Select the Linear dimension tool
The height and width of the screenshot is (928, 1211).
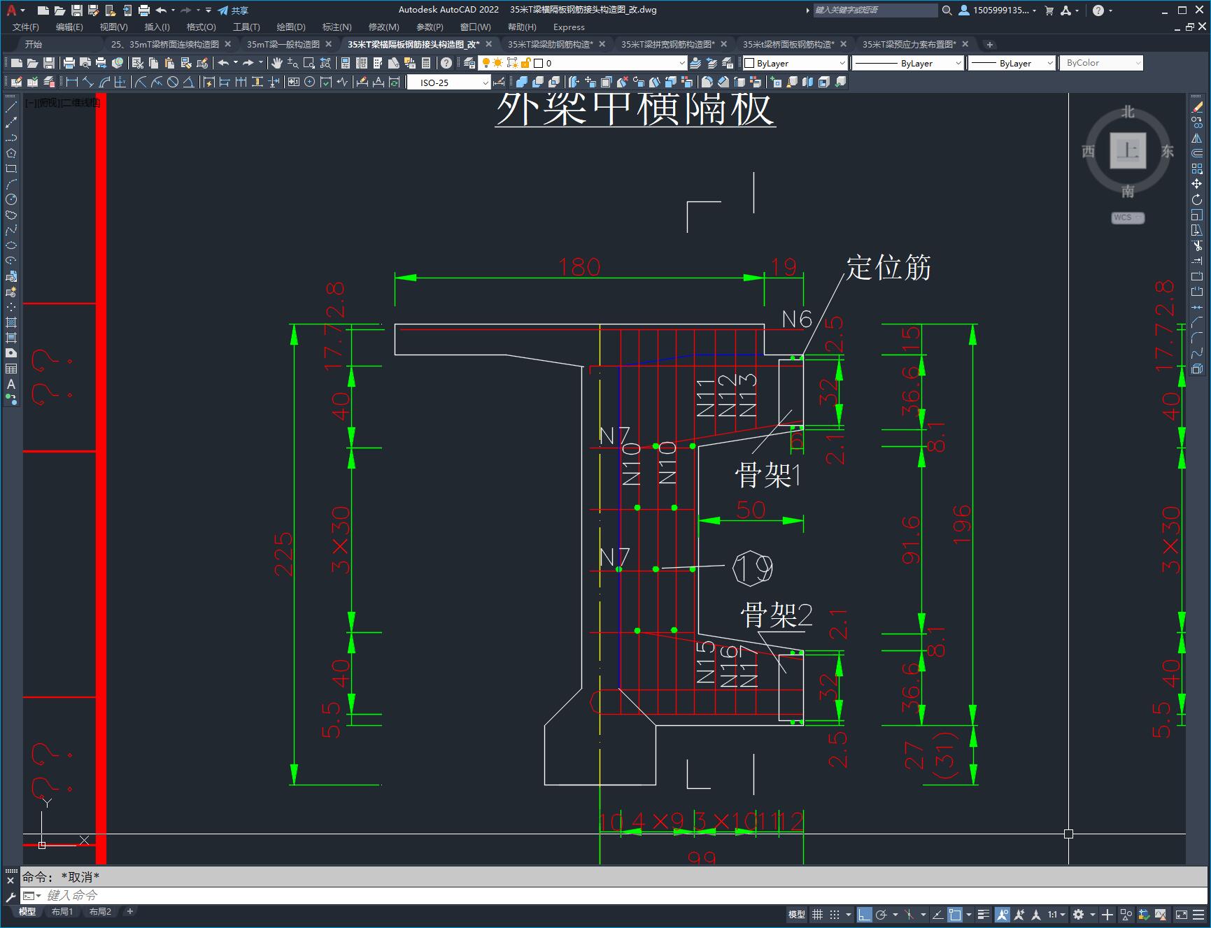pos(71,83)
